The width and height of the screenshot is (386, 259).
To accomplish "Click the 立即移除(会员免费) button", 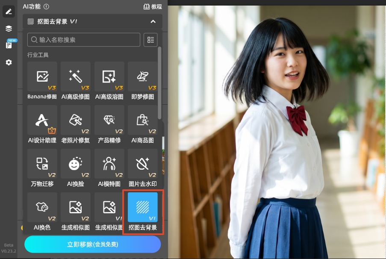I will coord(92,244).
